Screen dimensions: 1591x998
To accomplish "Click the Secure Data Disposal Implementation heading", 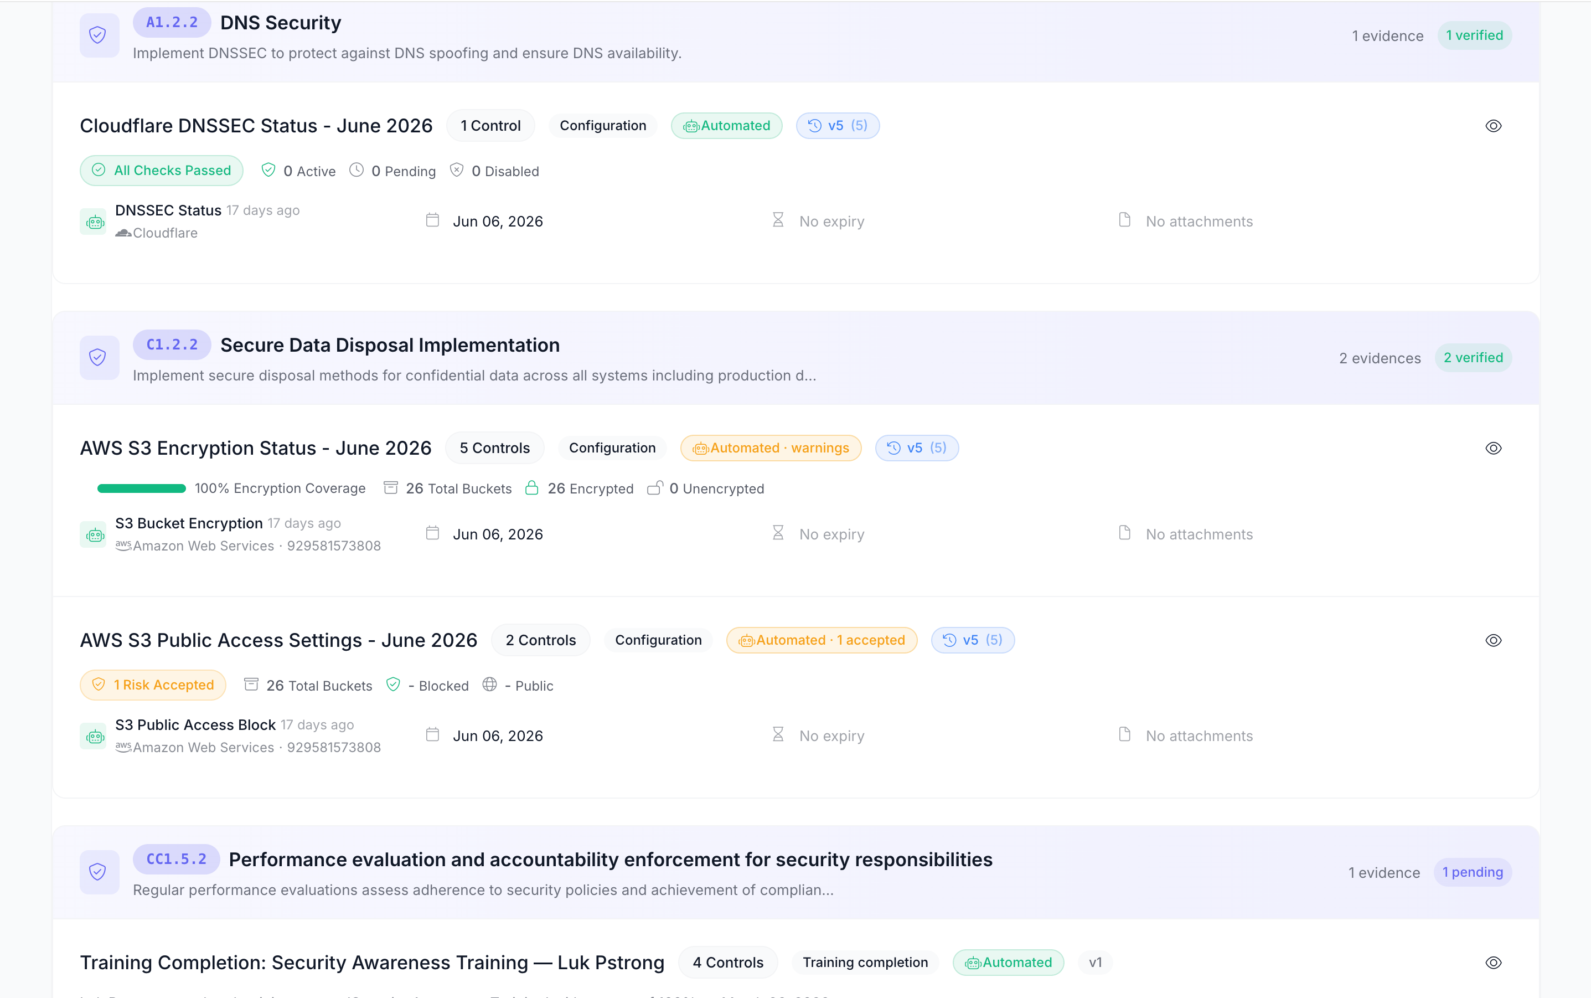I will click(x=390, y=344).
